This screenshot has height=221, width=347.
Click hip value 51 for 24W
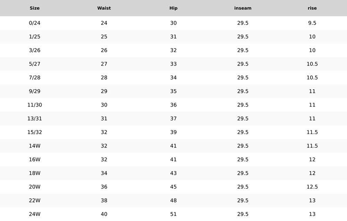click(173, 214)
